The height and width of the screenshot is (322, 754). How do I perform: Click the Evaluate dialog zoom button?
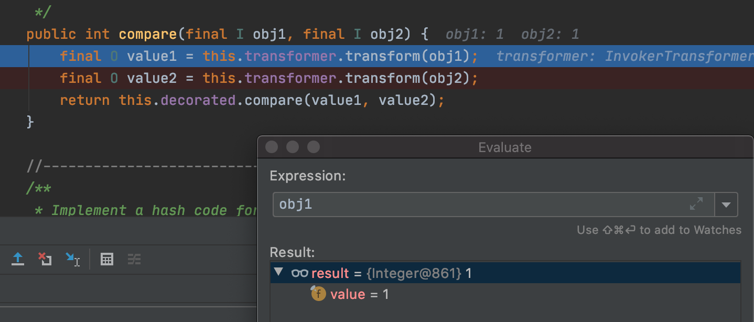coord(313,147)
